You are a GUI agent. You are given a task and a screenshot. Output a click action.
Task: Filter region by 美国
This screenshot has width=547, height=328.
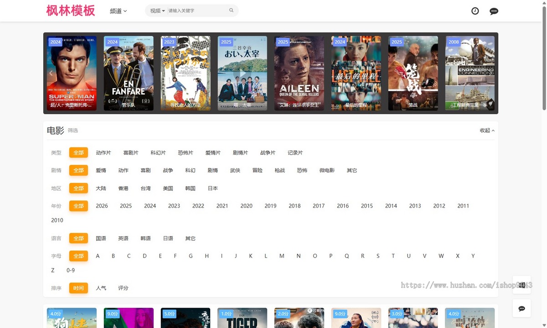pos(168,188)
